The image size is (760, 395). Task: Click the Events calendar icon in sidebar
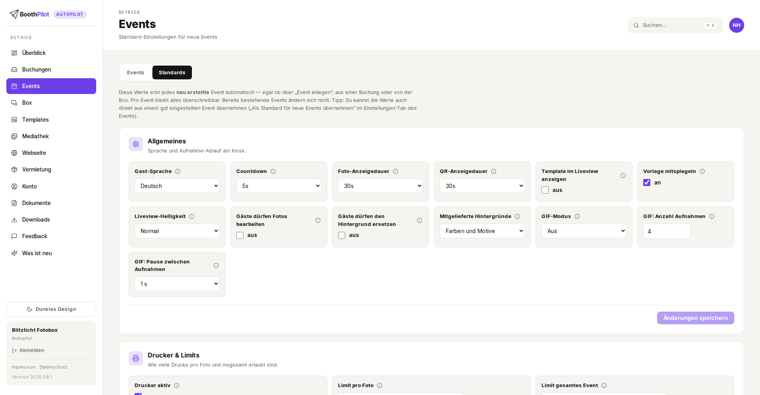coord(14,86)
